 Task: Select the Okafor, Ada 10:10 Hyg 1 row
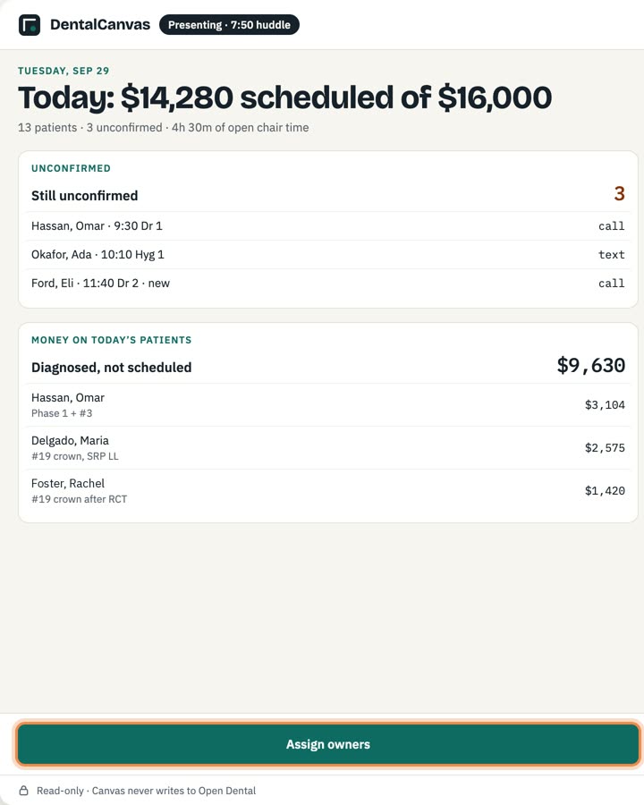[328, 255]
